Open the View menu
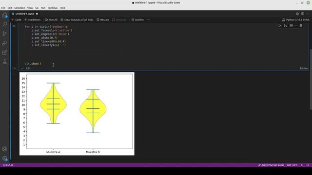Image resolution: width=312 pixels, height=175 pixels. click(x=30, y=8)
